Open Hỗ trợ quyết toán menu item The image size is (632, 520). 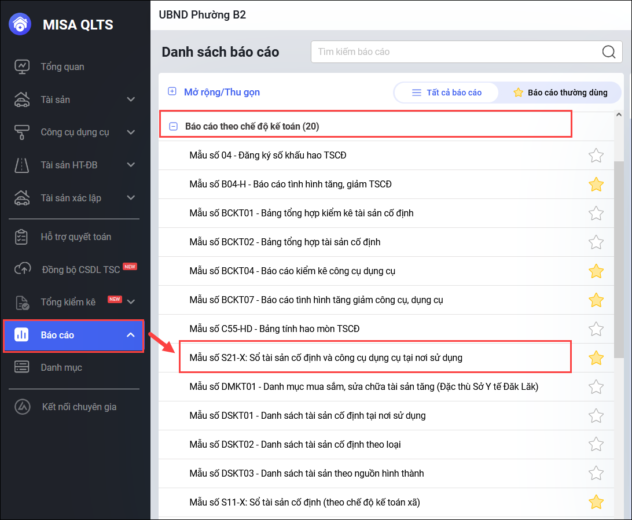76,237
